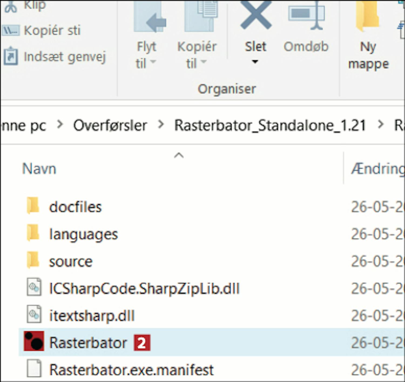Sort files by the Navn column
This screenshot has height=382, width=405.
click(x=39, y=169)
